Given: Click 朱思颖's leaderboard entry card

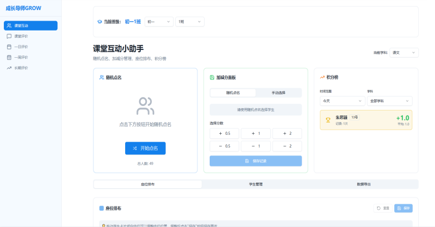Looking at the screenshot, I should point(366,120).
